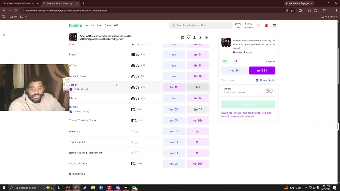Open the hamburger menu icon
Screen dimensions: 340x191
point(274,25)
